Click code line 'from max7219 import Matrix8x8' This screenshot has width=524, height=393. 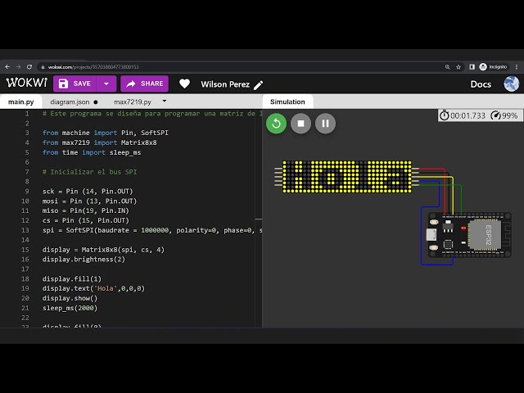[x=100, y=142]
